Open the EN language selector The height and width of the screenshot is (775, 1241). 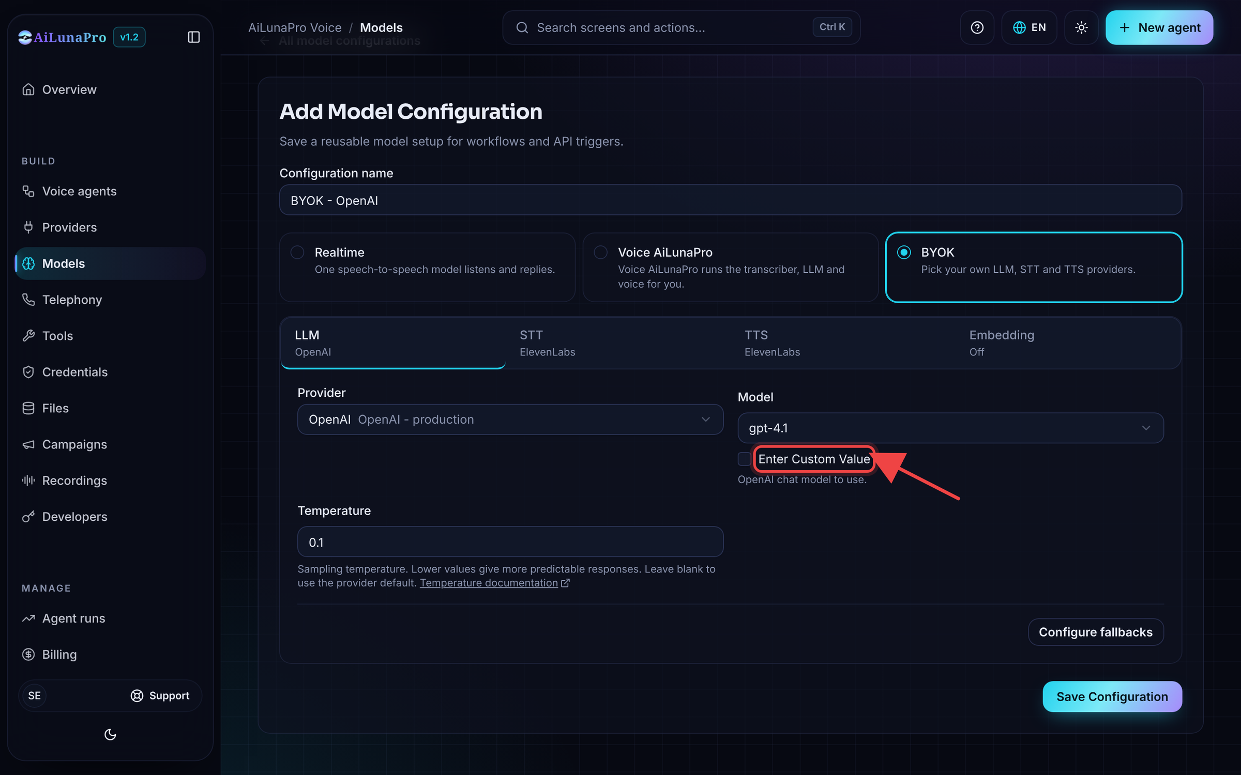pos(1029,27)
